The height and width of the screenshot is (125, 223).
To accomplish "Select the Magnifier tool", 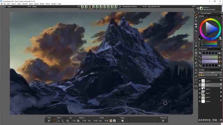I will [196, 80].
